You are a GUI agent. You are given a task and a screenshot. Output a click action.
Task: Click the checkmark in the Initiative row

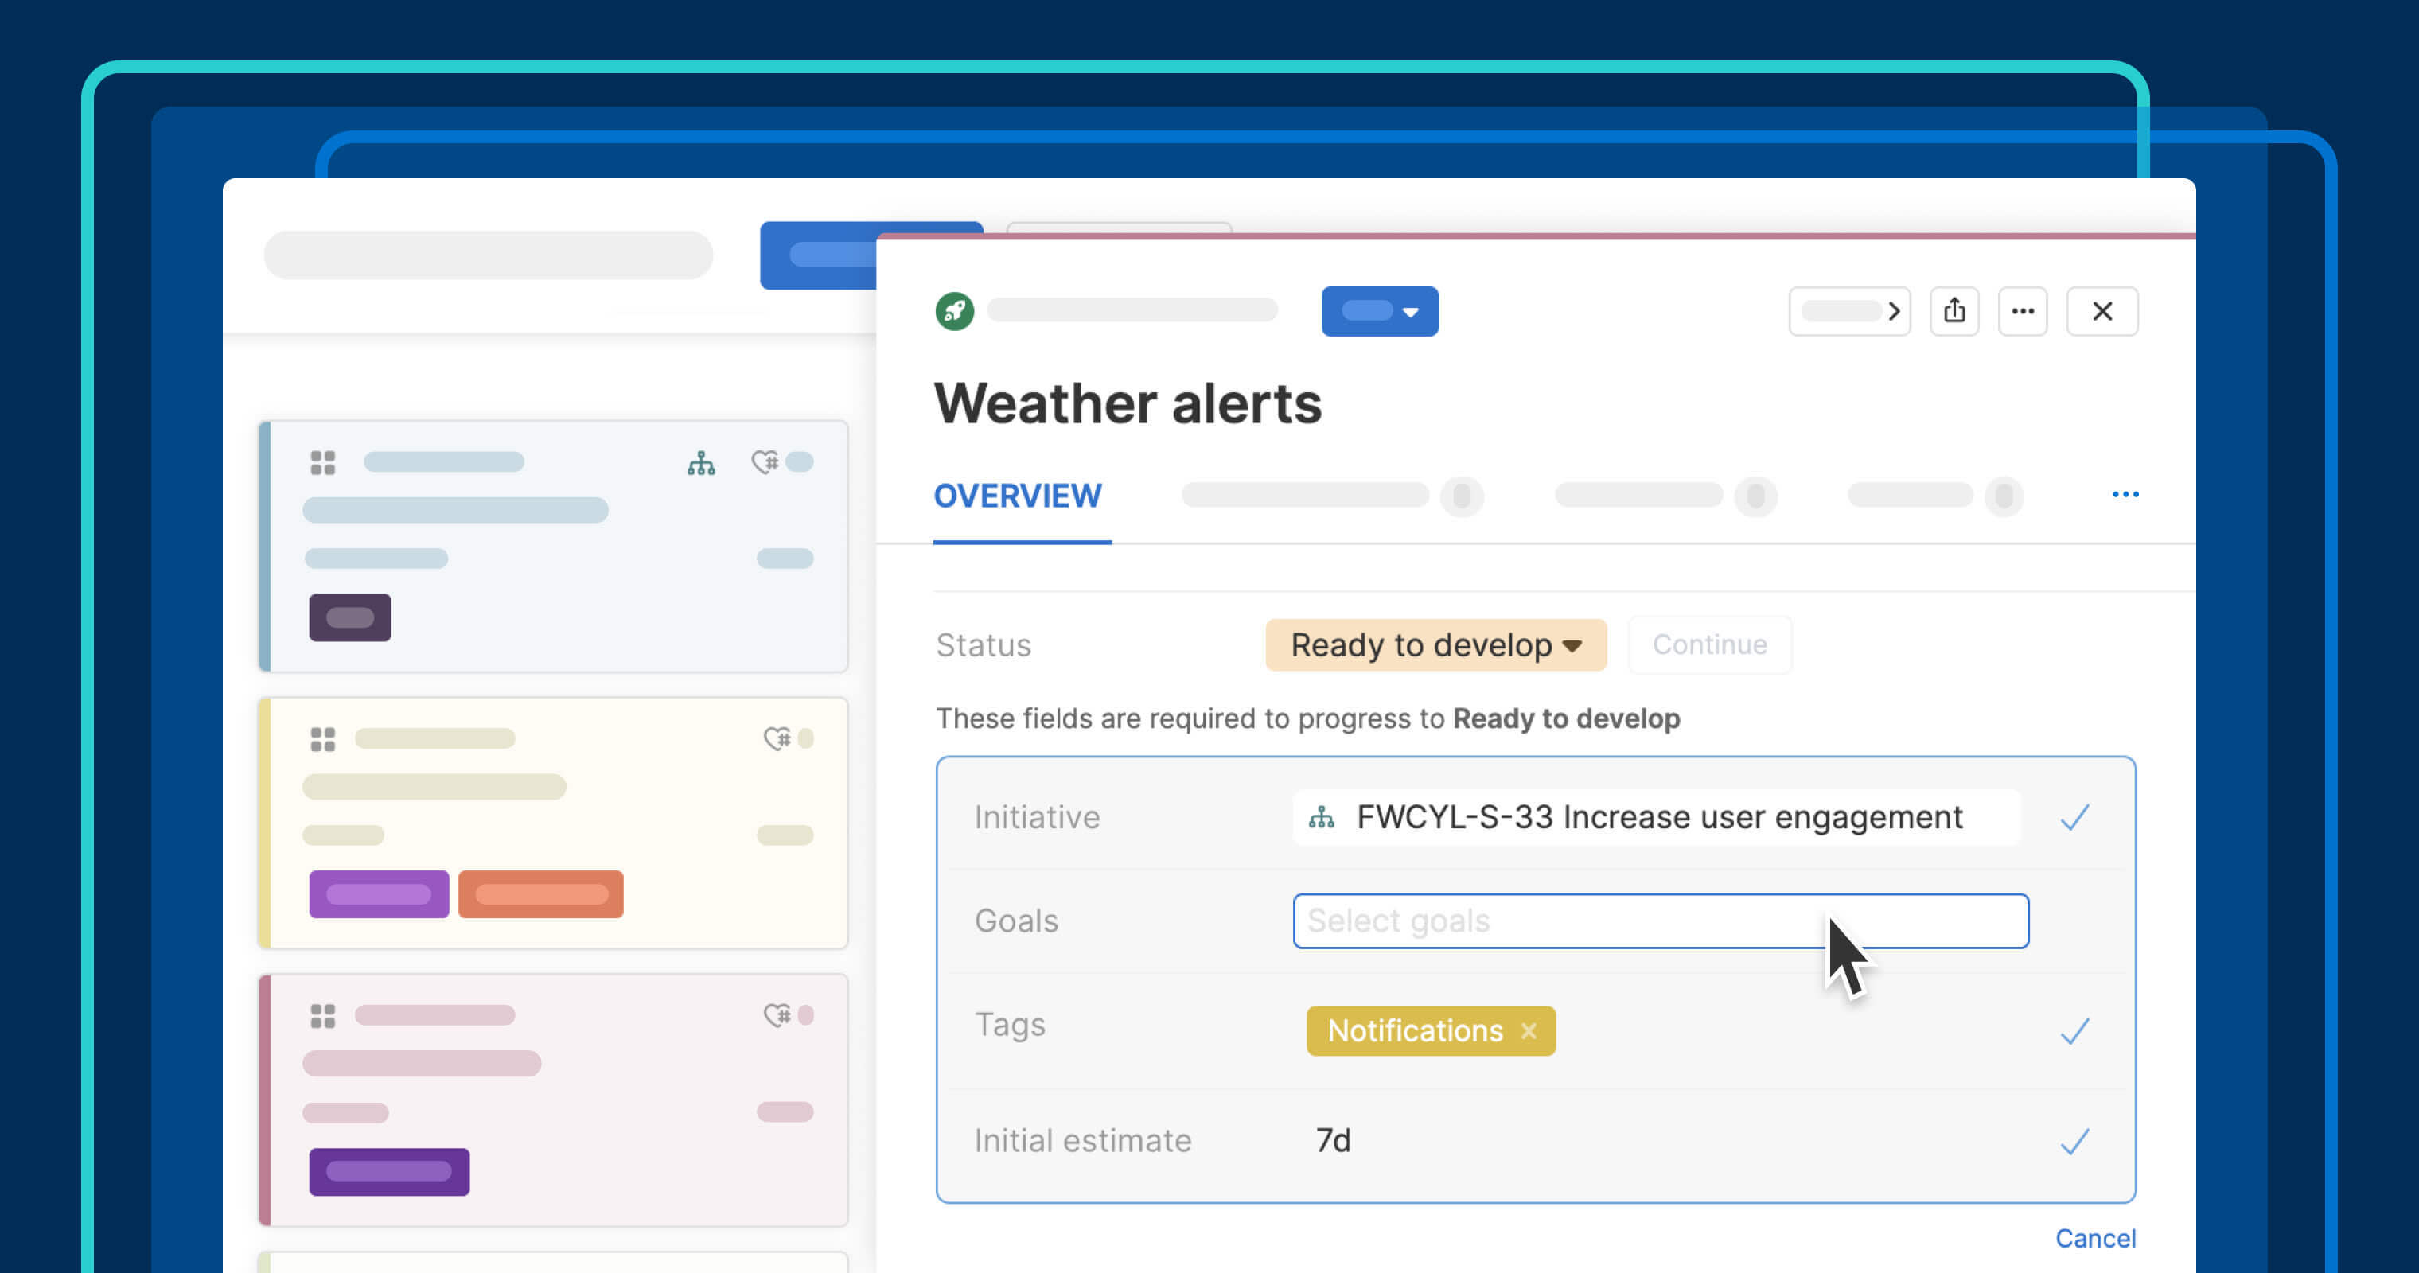click(x=2074, y=817)
